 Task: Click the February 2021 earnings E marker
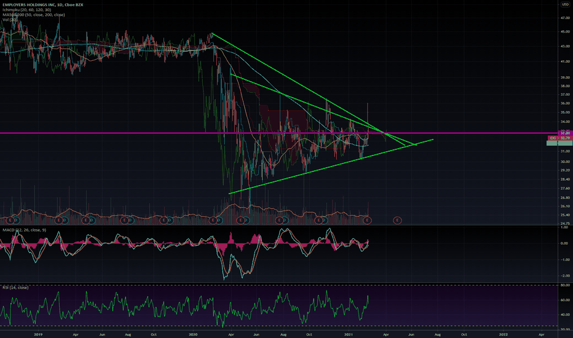click(367, 221)
